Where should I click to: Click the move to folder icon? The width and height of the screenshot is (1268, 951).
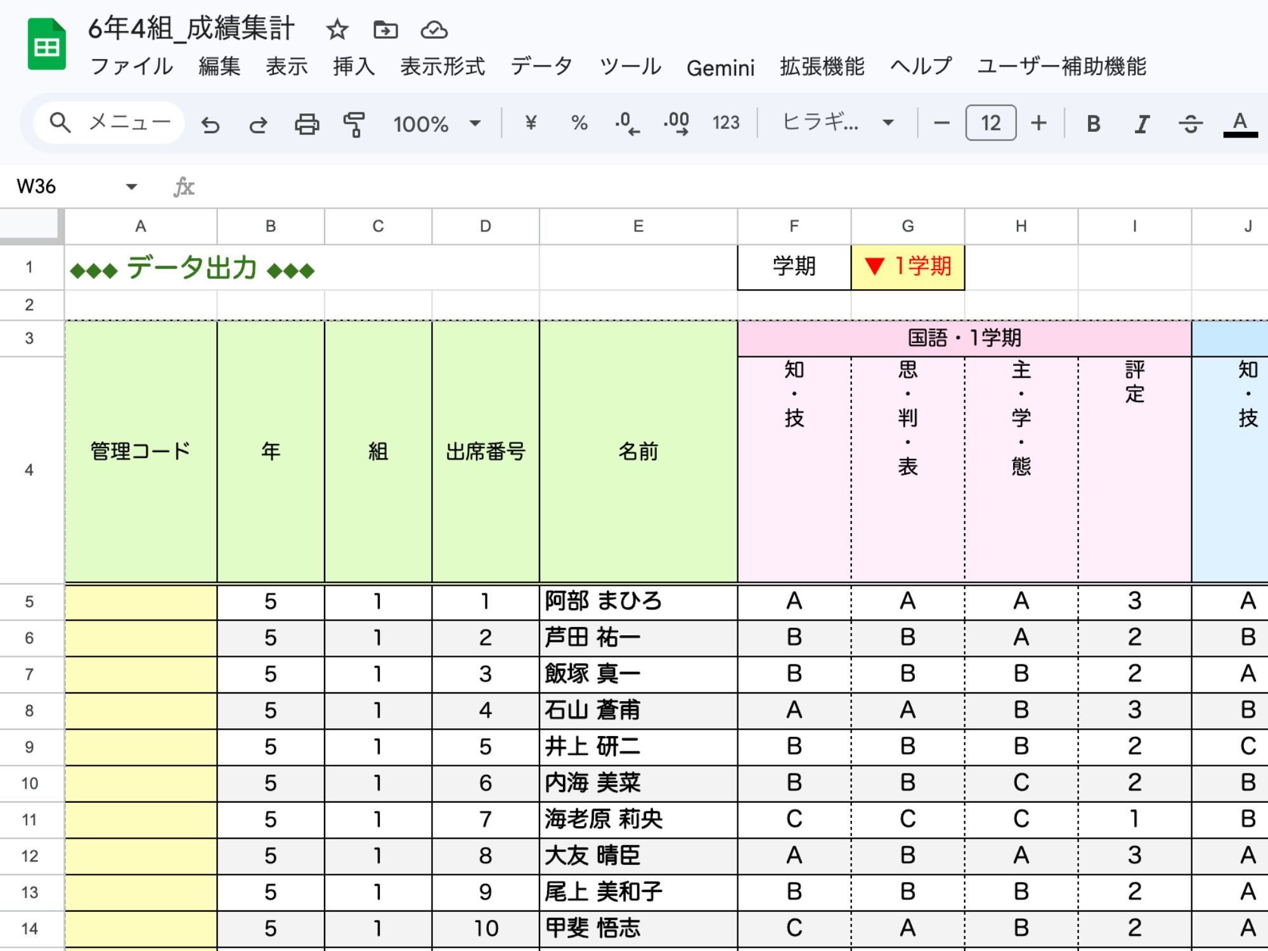[x=385, y=30]
